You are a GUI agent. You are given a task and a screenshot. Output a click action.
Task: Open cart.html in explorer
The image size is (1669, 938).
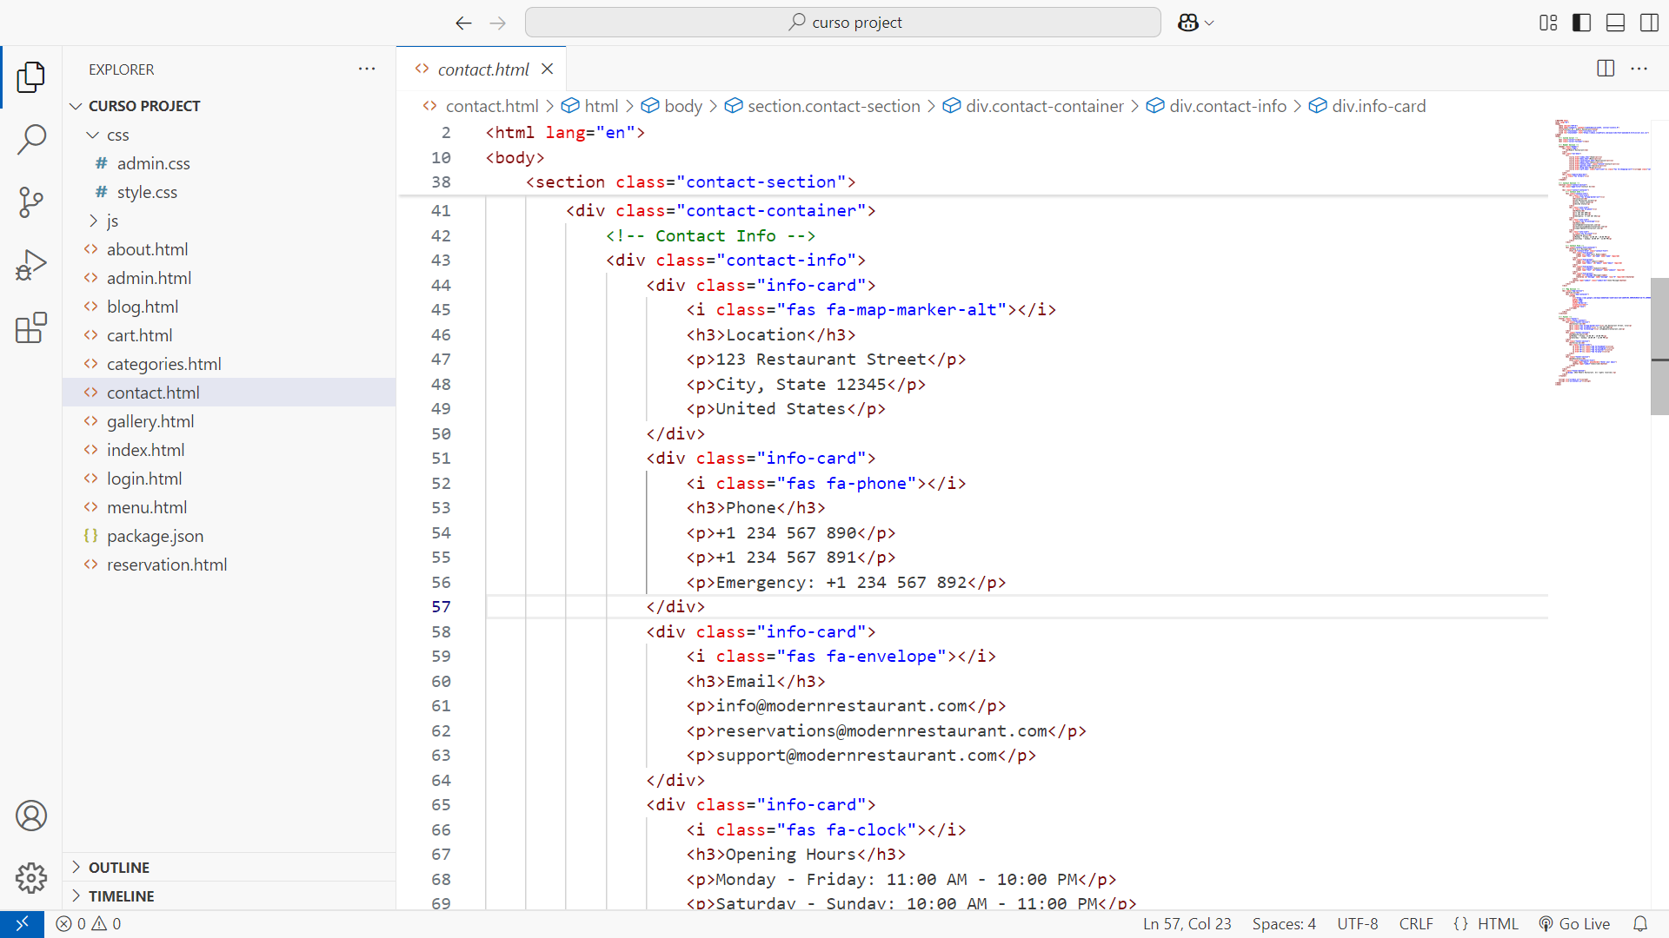[229, 335]
